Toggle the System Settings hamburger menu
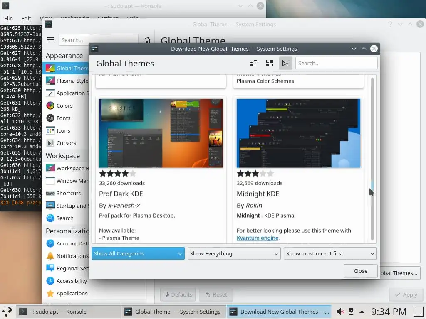The height and width of the screenshot is (319, 426). pyautogui.click(x=50, y=40)
